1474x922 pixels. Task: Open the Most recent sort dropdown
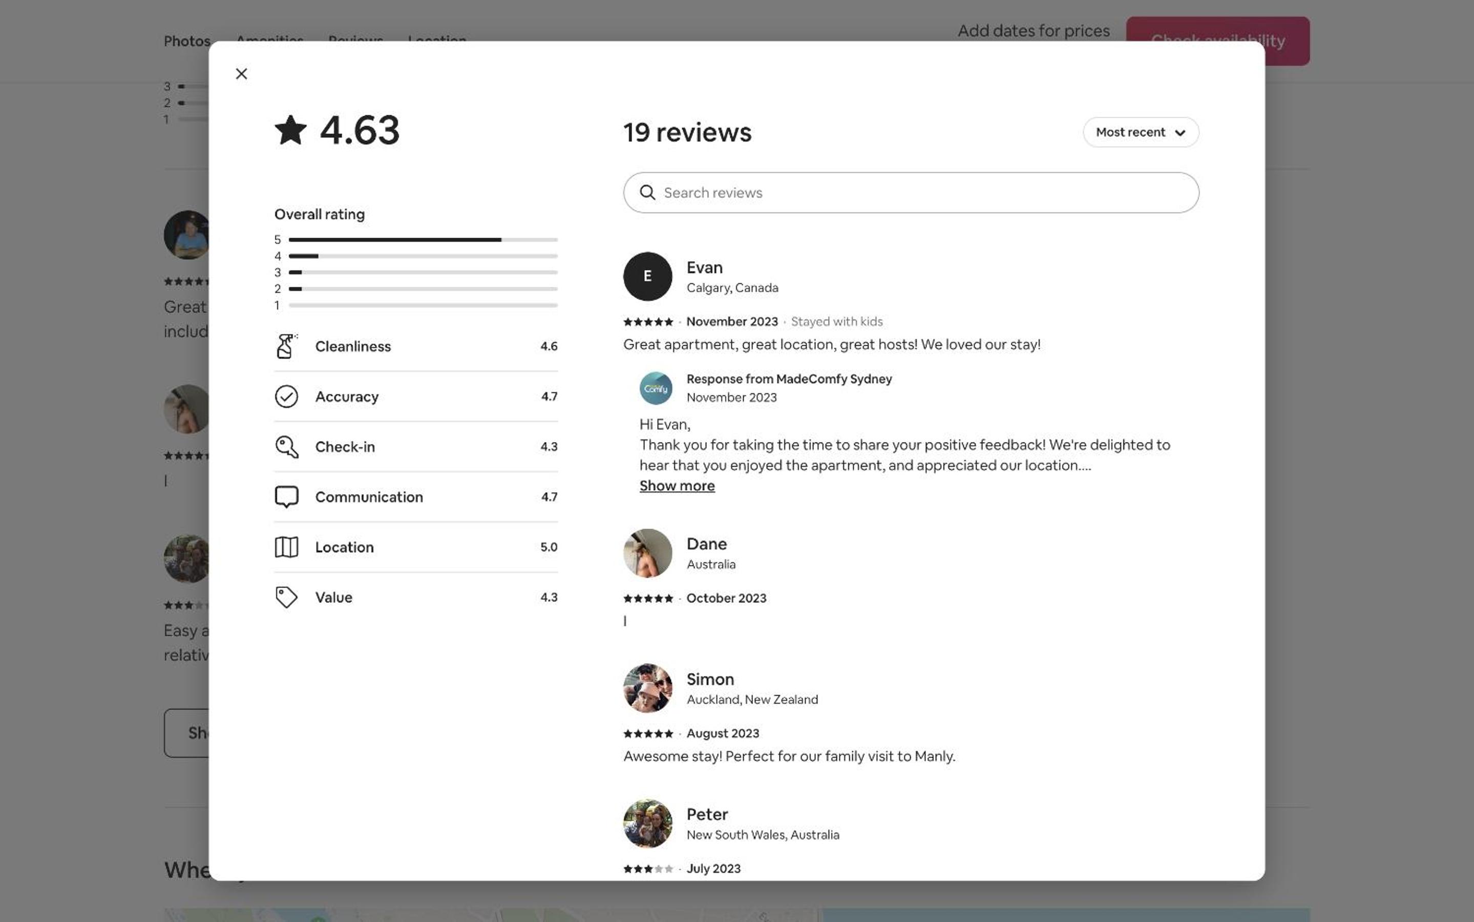1141,132
